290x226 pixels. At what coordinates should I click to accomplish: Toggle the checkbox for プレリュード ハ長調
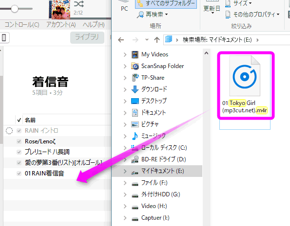tap(19, 152)
